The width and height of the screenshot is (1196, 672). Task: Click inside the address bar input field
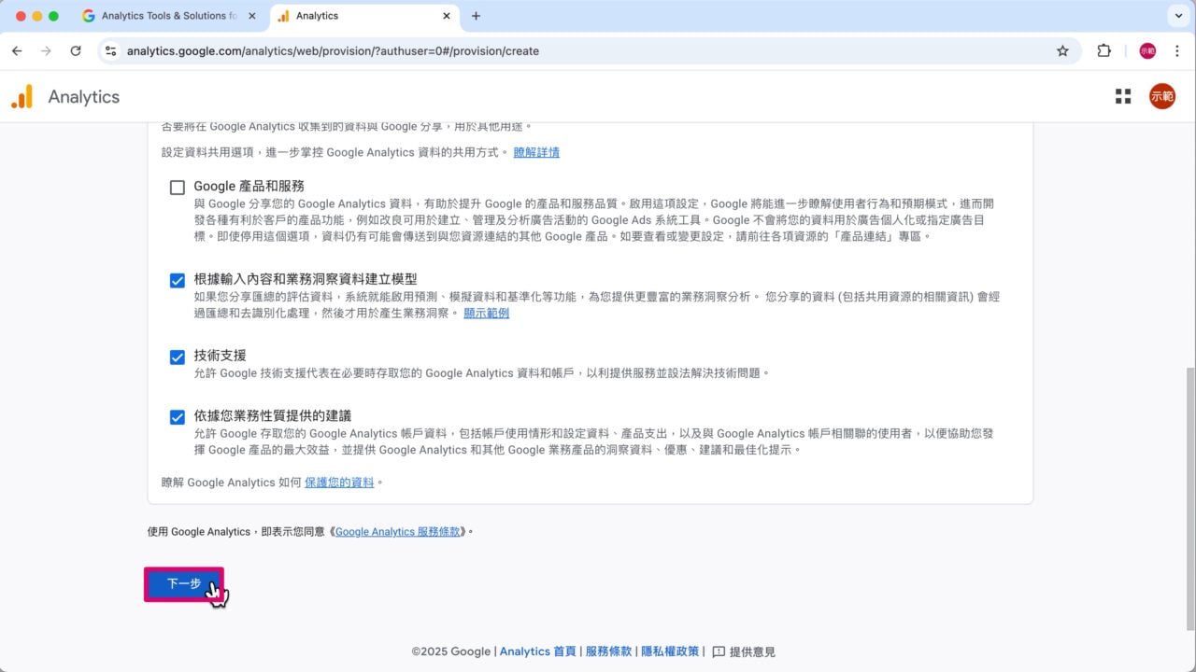point(467,51)
